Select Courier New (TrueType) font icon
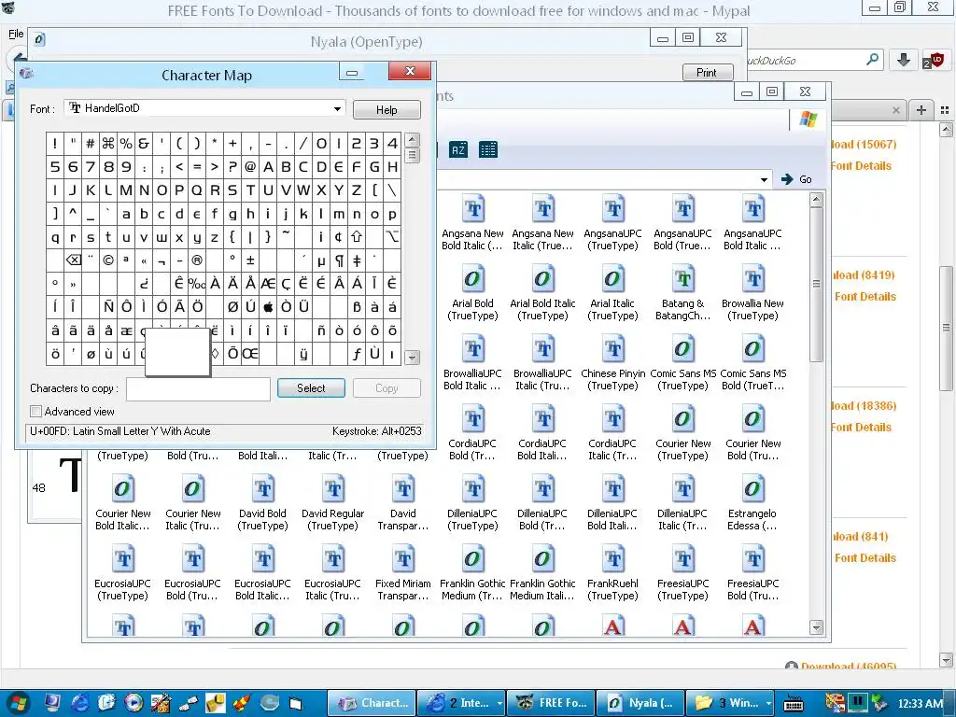This screenshot has height=717, width=956. coord(682,433)
